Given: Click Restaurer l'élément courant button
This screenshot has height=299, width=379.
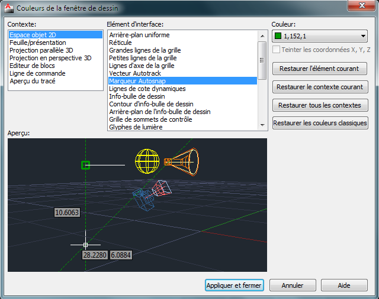Looking at the screenshot, I should [x=319, y=69].
